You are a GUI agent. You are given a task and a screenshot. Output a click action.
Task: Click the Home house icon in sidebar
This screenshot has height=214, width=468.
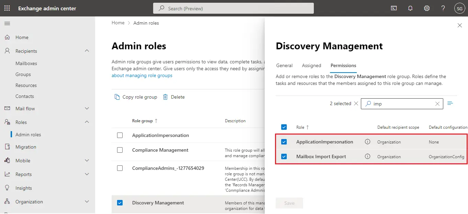[7, 37]
